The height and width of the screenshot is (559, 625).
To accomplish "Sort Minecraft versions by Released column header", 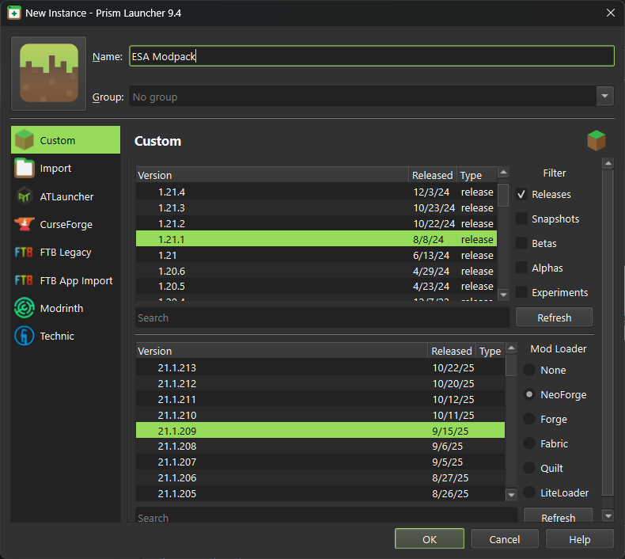I will (432, 175).
